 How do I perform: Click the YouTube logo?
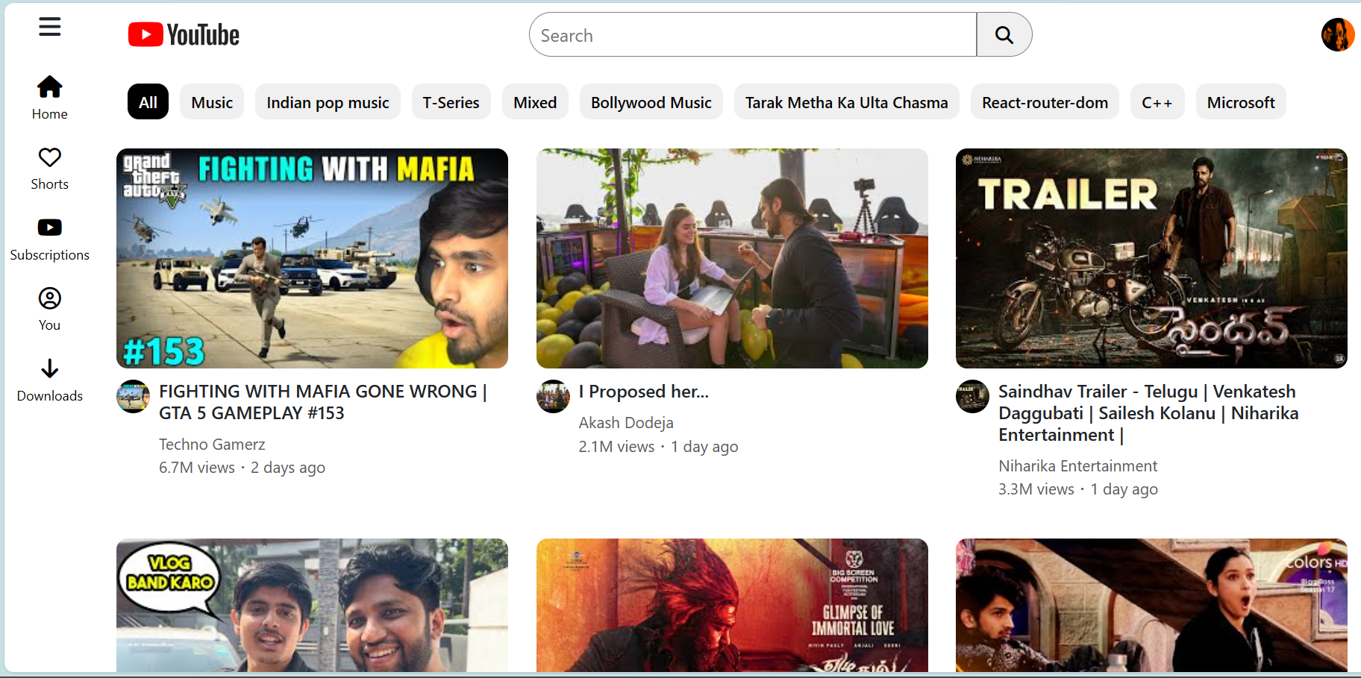coord(184,35)
